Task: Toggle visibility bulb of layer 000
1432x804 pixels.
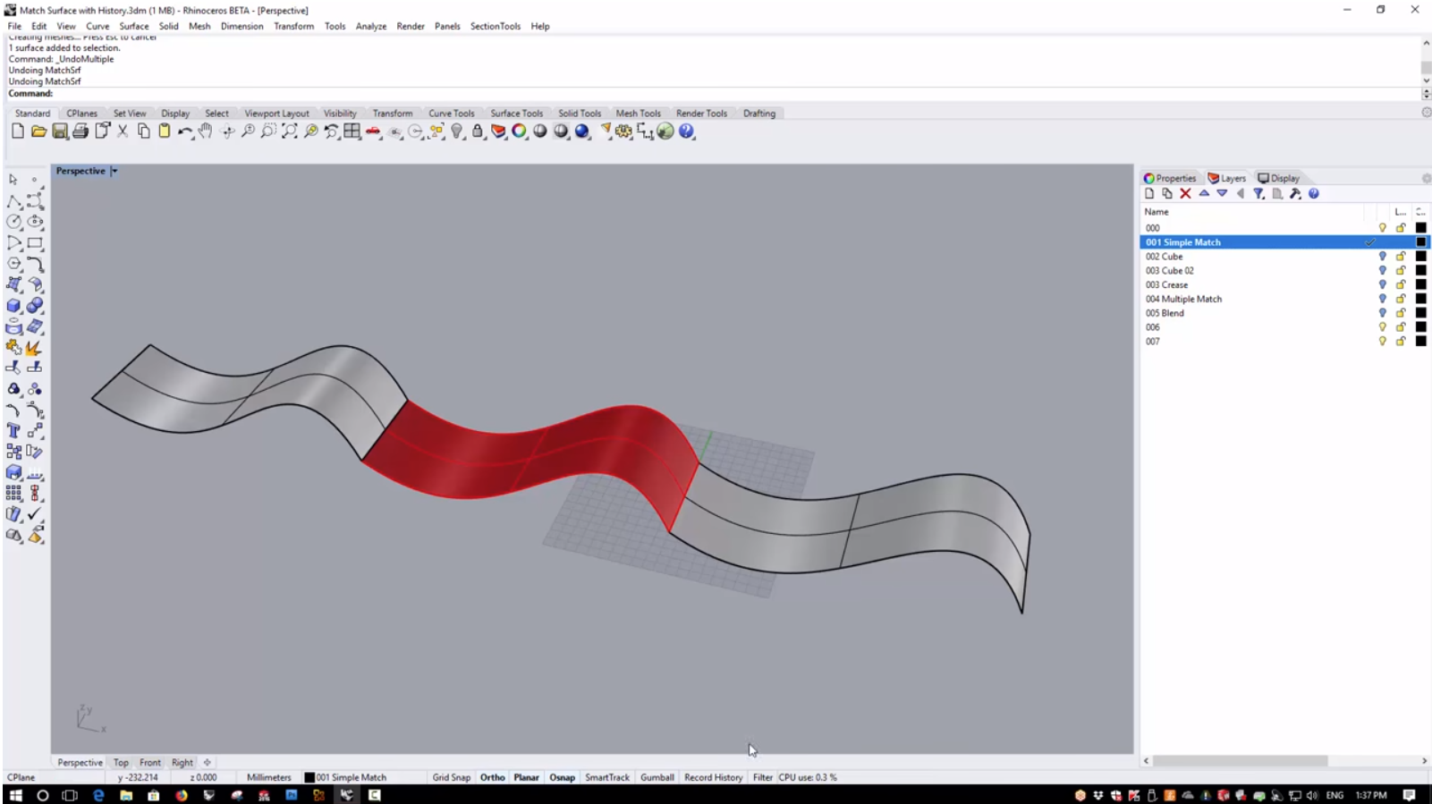Action: pyautogui.click(x=1382, y=228)
